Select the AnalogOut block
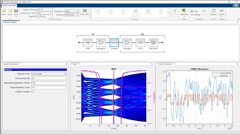240x135 pixels. [x=101, y=42]
